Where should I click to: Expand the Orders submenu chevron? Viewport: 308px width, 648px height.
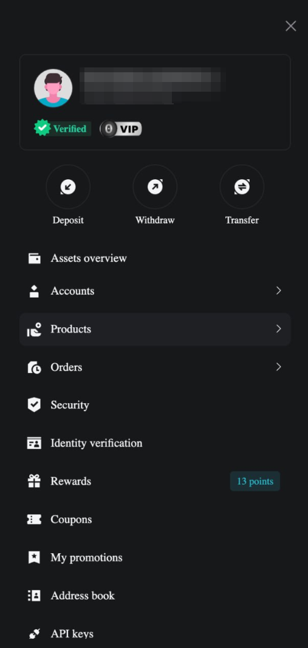279,367
